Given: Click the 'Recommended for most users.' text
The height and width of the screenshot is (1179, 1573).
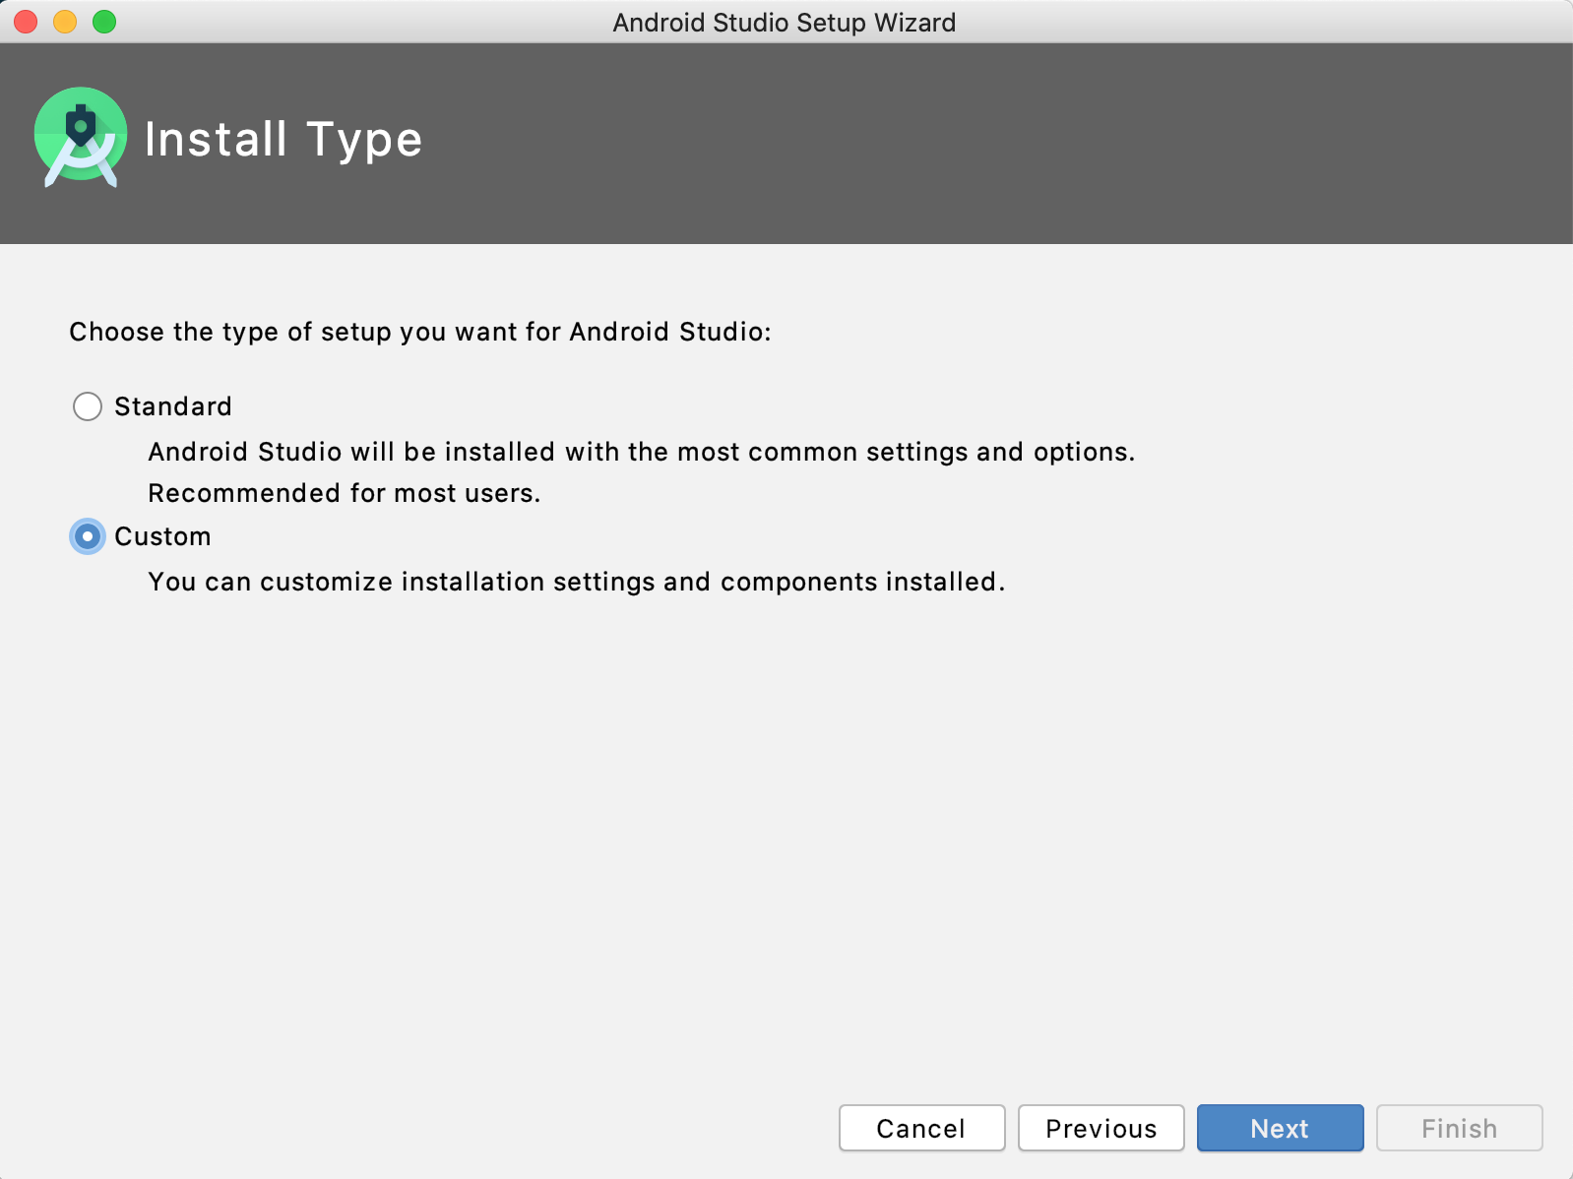Looking at the screenshot, I should point(345,493).
